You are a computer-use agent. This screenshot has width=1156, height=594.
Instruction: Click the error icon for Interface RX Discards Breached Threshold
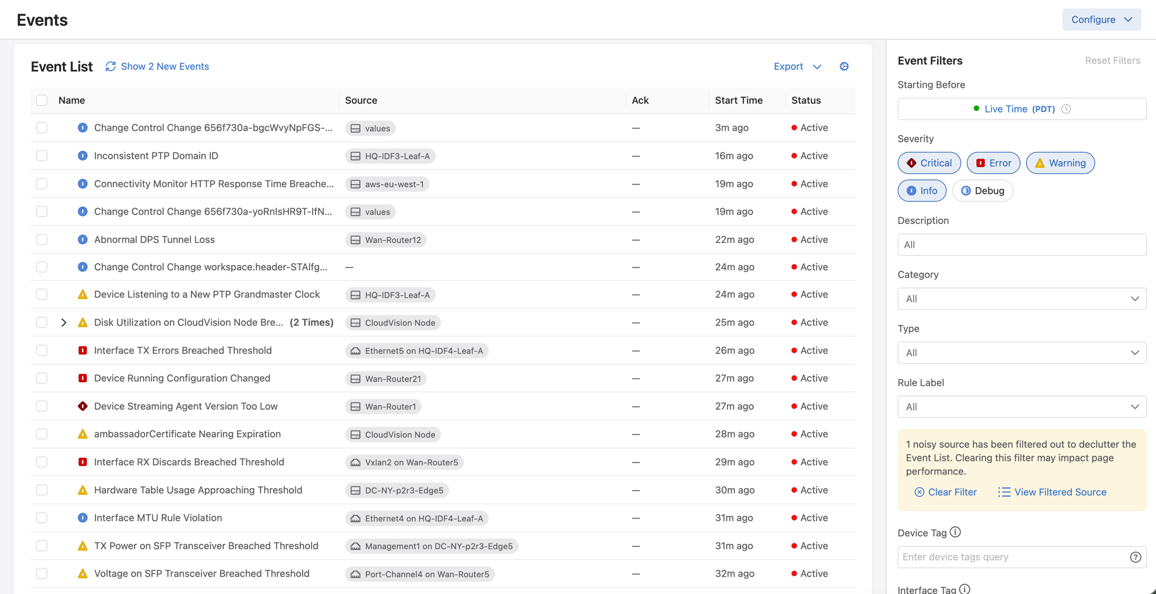point(83,462)
